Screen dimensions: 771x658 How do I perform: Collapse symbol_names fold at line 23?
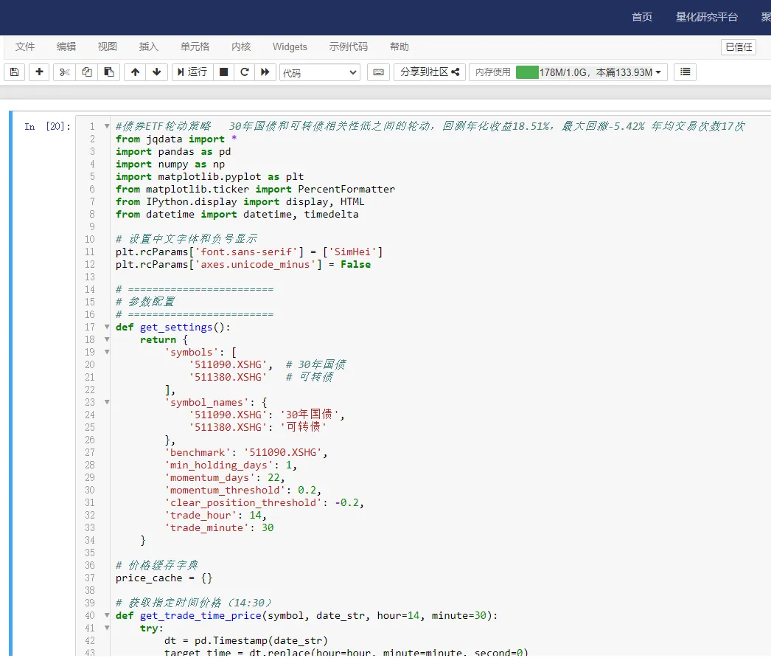[107, 402]
